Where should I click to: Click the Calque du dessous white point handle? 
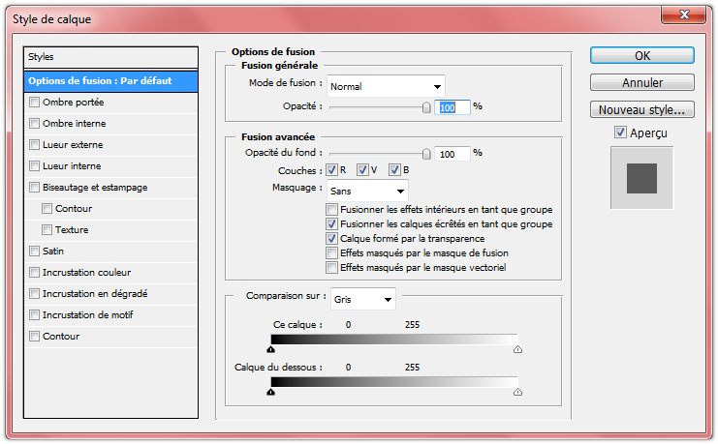click(517, 392)
